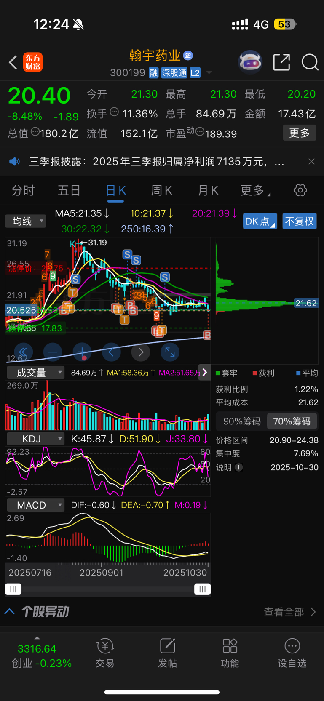Open search with magnifier icon

coord(310,62)
